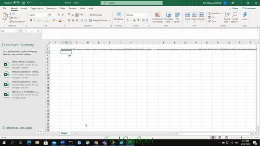Open the File tab

tap(4, 8)
